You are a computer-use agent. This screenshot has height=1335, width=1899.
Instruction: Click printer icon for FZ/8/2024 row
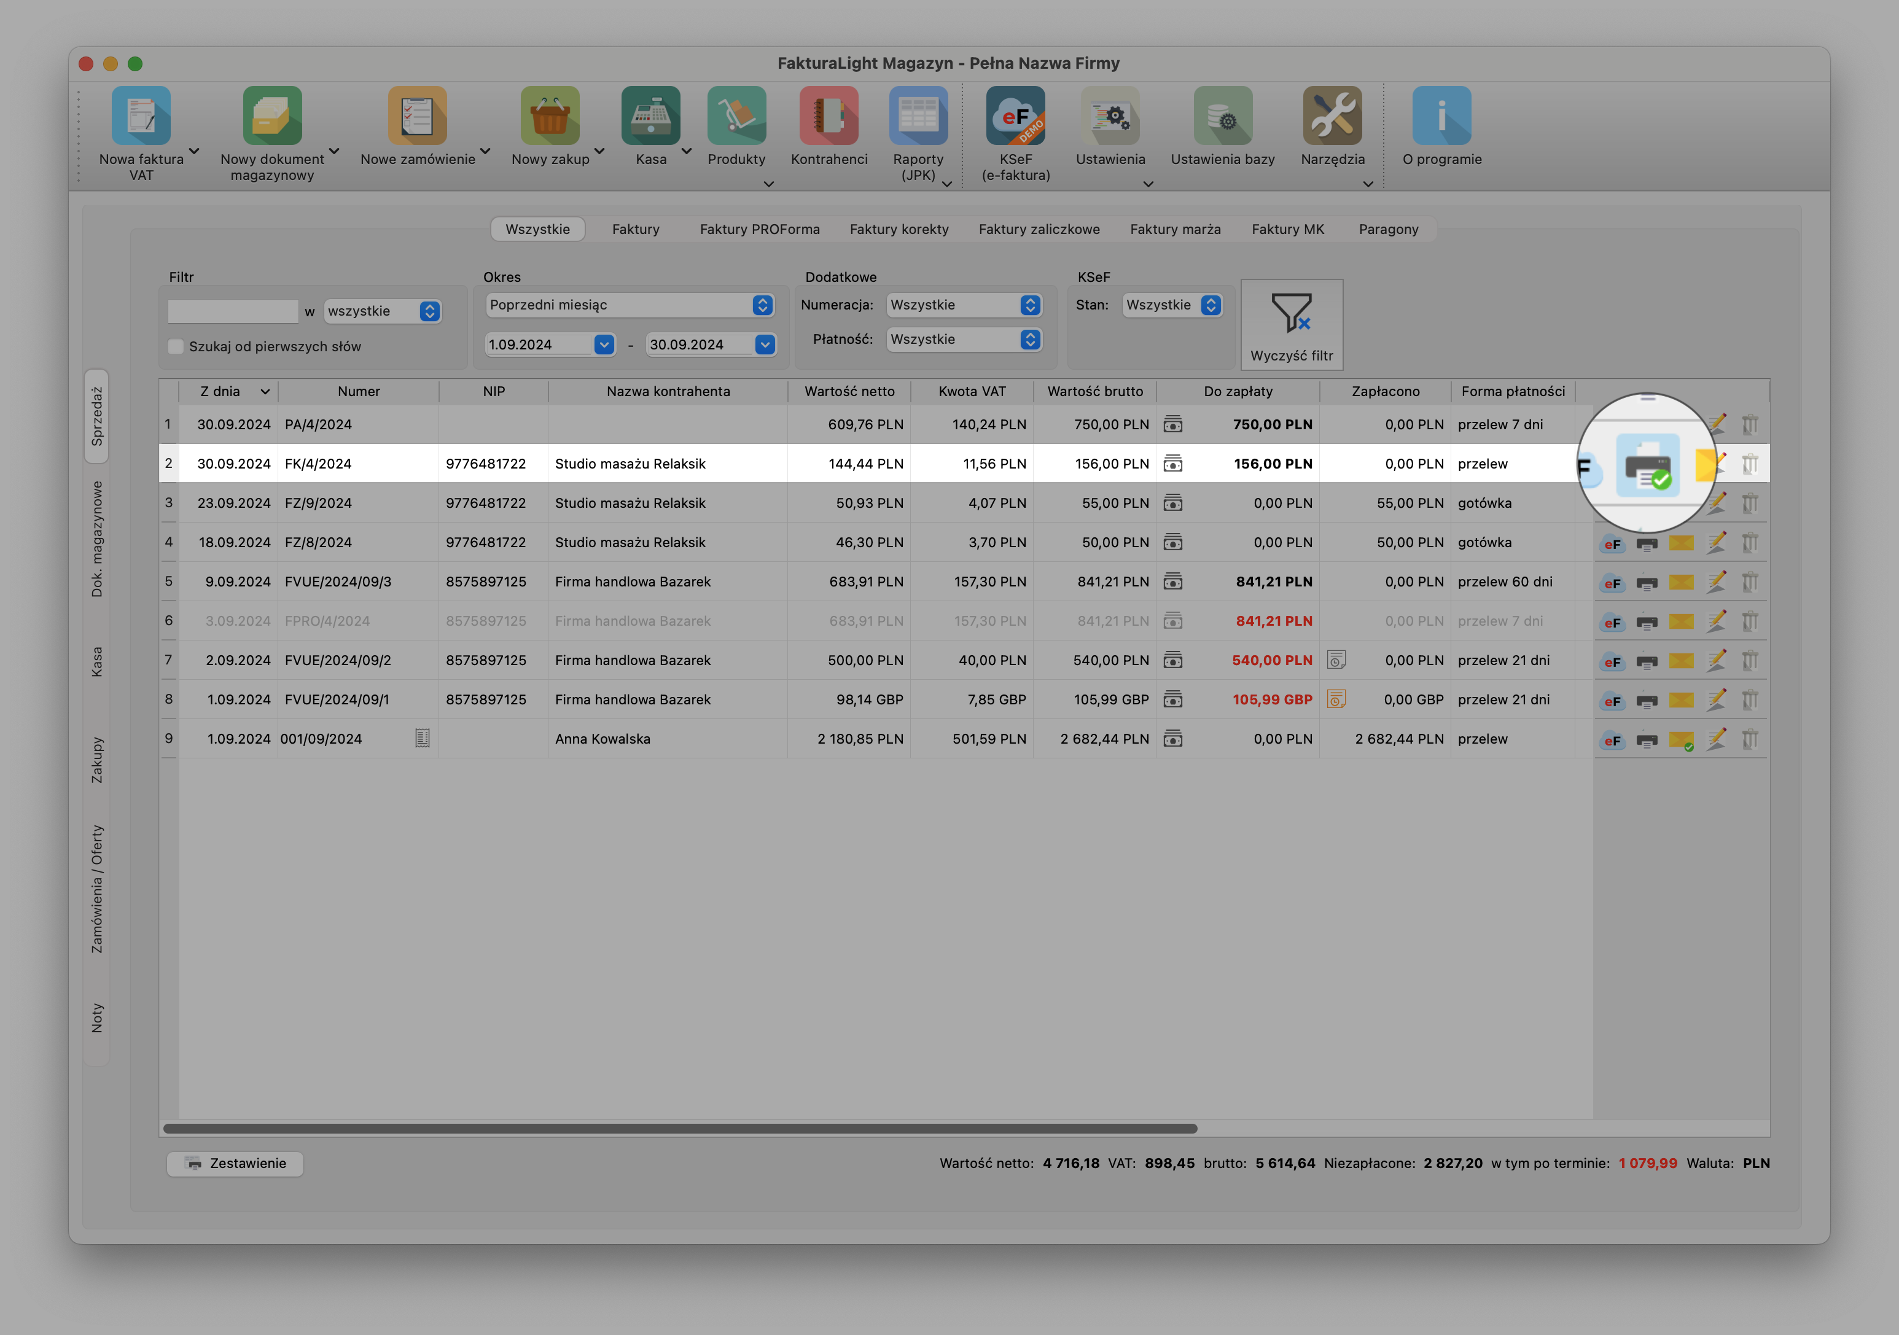[x=1647, y=544]
